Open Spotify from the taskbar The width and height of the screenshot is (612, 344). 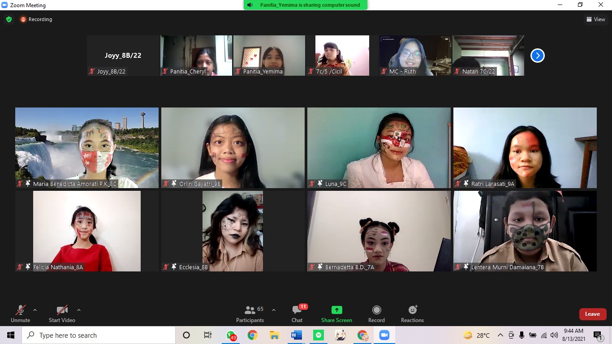point(319,335)
